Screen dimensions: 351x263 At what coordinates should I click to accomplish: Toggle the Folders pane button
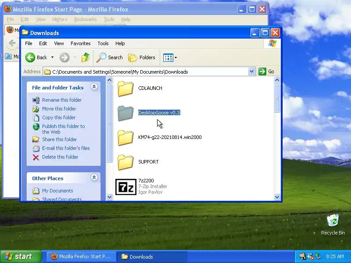(141, 57)
